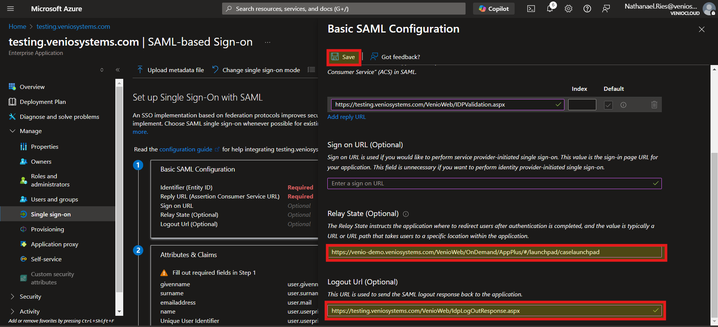Save the Basic SAML Configuration

(343, 57)
